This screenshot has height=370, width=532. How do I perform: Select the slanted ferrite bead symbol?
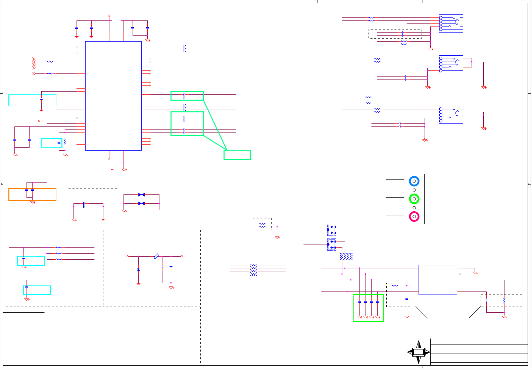pos(156,256)
